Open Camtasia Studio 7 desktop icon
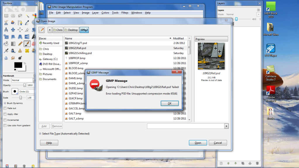This screenshot has height=168, width=299. [271, 73]
